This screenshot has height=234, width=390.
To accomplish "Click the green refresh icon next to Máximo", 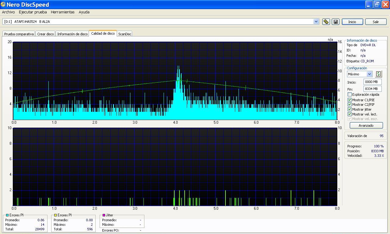I will point(378,74).
